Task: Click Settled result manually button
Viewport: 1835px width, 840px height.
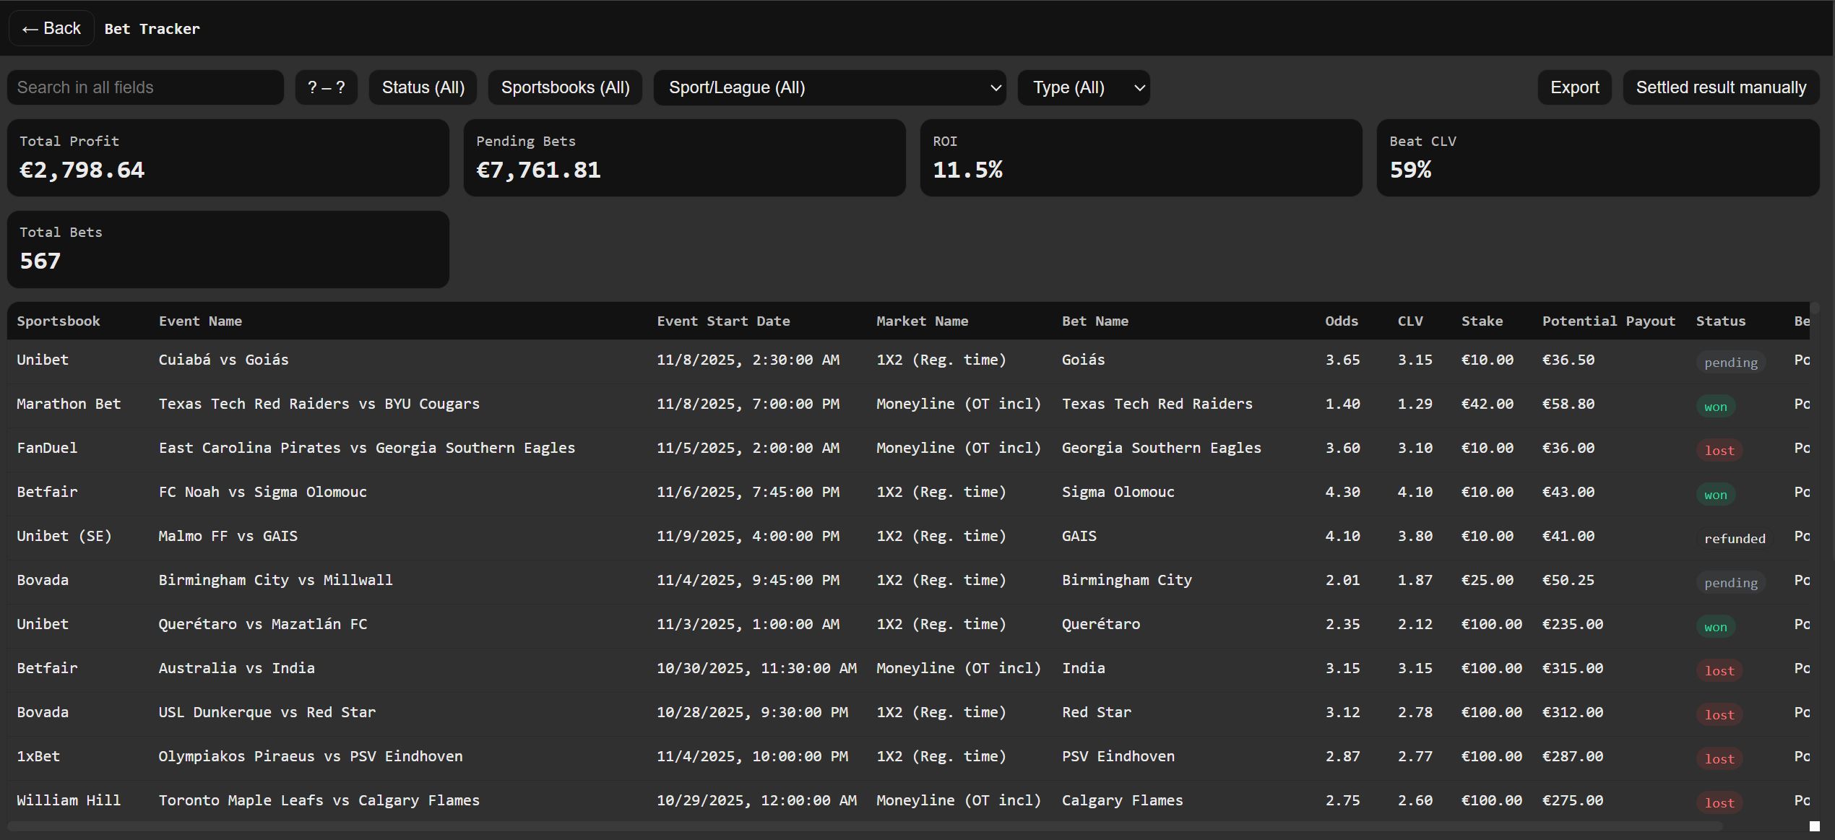Action: click(x=1720, y=87)
